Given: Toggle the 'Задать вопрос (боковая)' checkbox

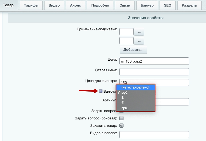Looking at the screenshot, I should point(122,118).
